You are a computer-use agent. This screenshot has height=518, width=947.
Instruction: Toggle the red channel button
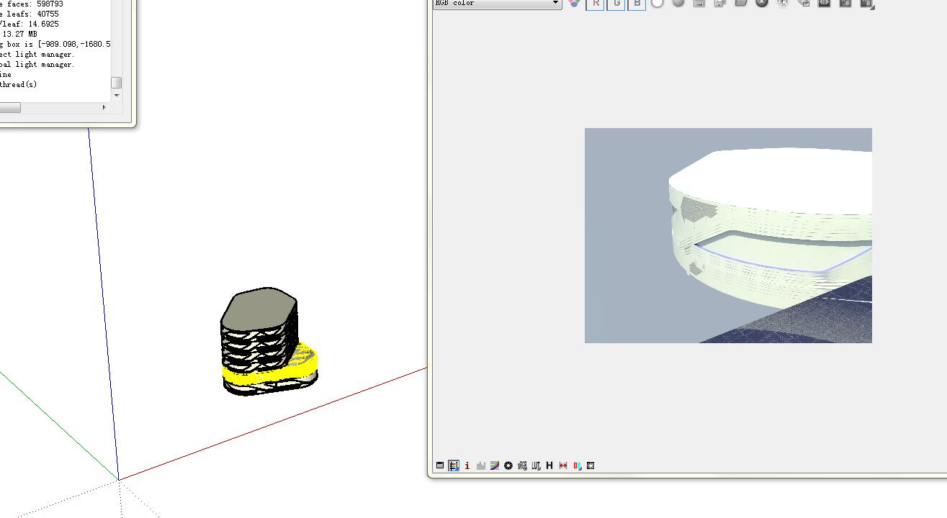click(596, 4)
